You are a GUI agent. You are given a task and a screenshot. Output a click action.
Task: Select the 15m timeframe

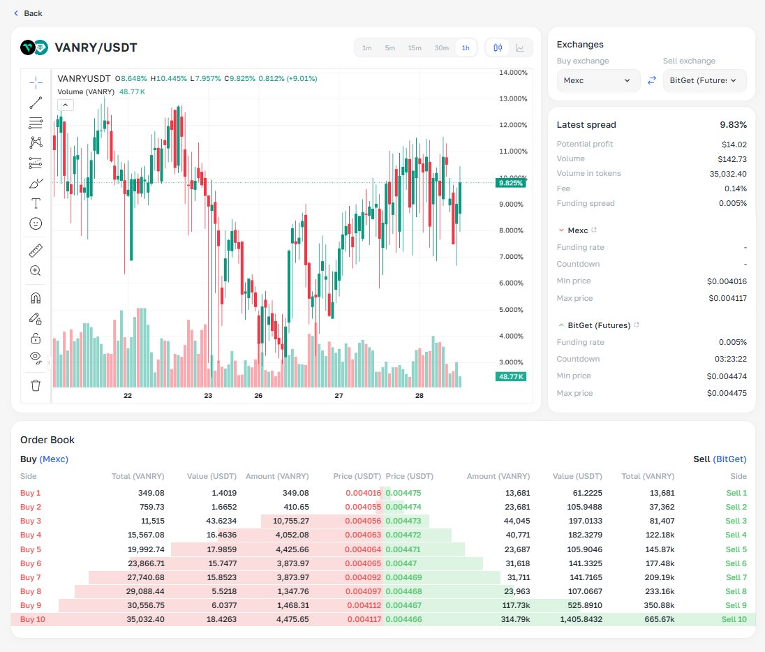(x=415, y=48)
